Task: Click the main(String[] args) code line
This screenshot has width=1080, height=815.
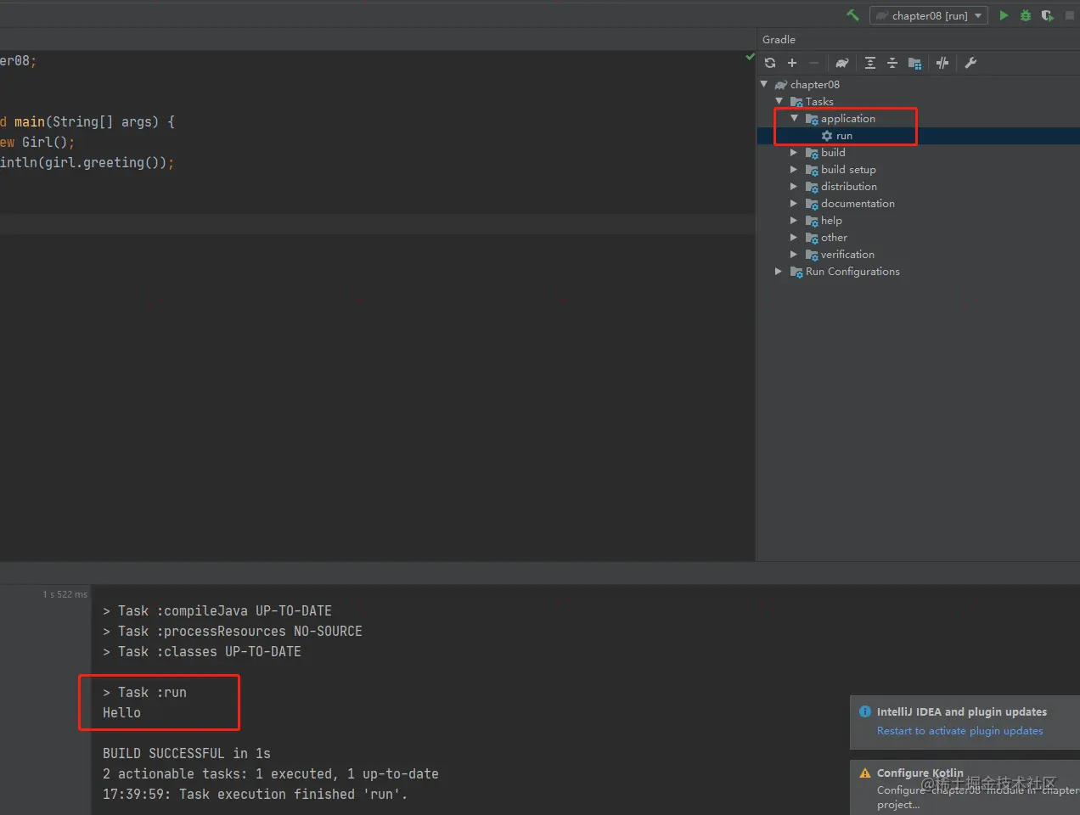Action: point(87,122)
